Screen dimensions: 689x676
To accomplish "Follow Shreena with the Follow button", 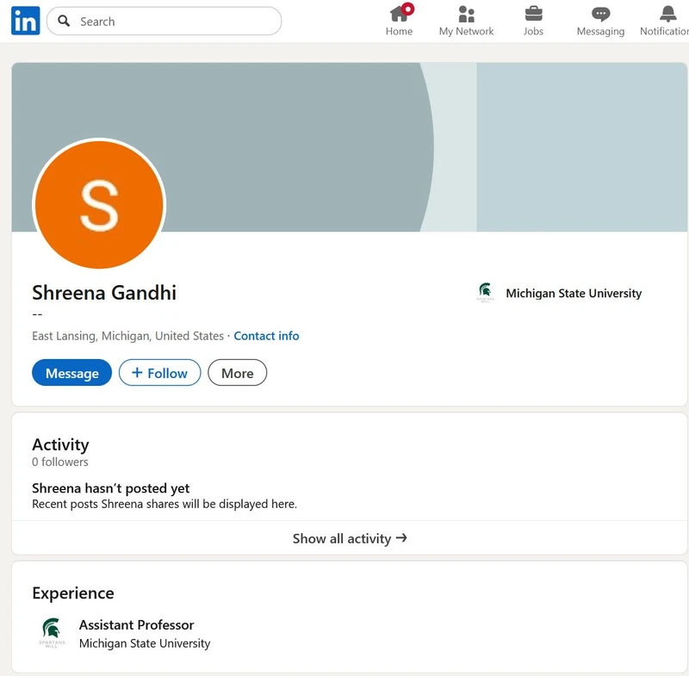I will click(160, 373).
